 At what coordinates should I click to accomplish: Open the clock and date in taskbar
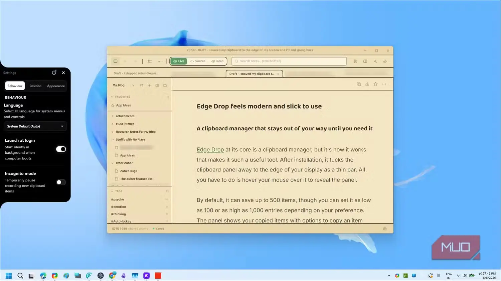click(487, 276)
